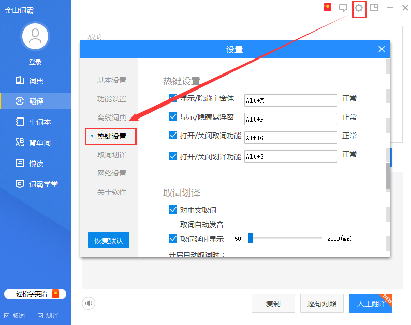Screen dimensions: 411x325
Task: Select 关于软件 in settings dialog
Action: click(112, 192)
